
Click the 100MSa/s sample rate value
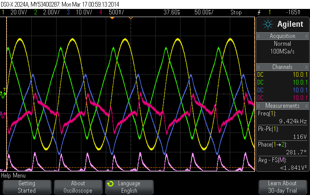tap(282, 52)
